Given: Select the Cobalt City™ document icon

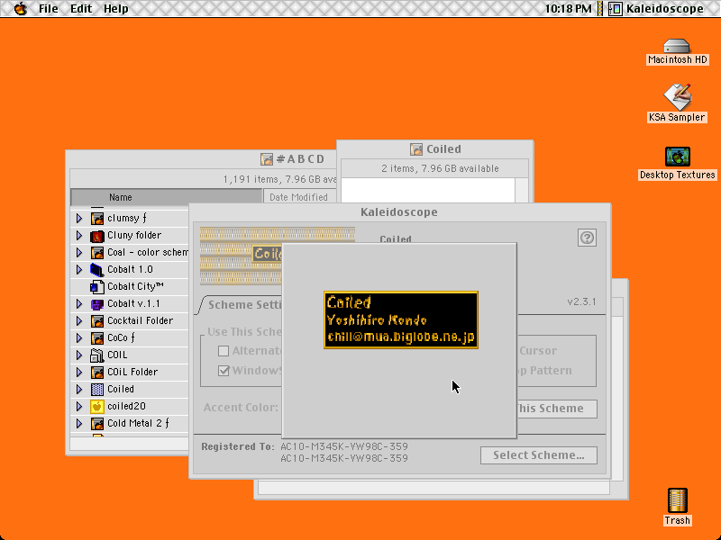Looking at the screenshot, I should click(97, 286).
